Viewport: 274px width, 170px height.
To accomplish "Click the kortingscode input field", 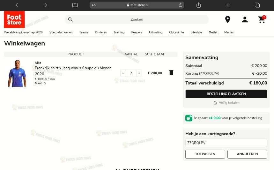I will pos(226,143).
